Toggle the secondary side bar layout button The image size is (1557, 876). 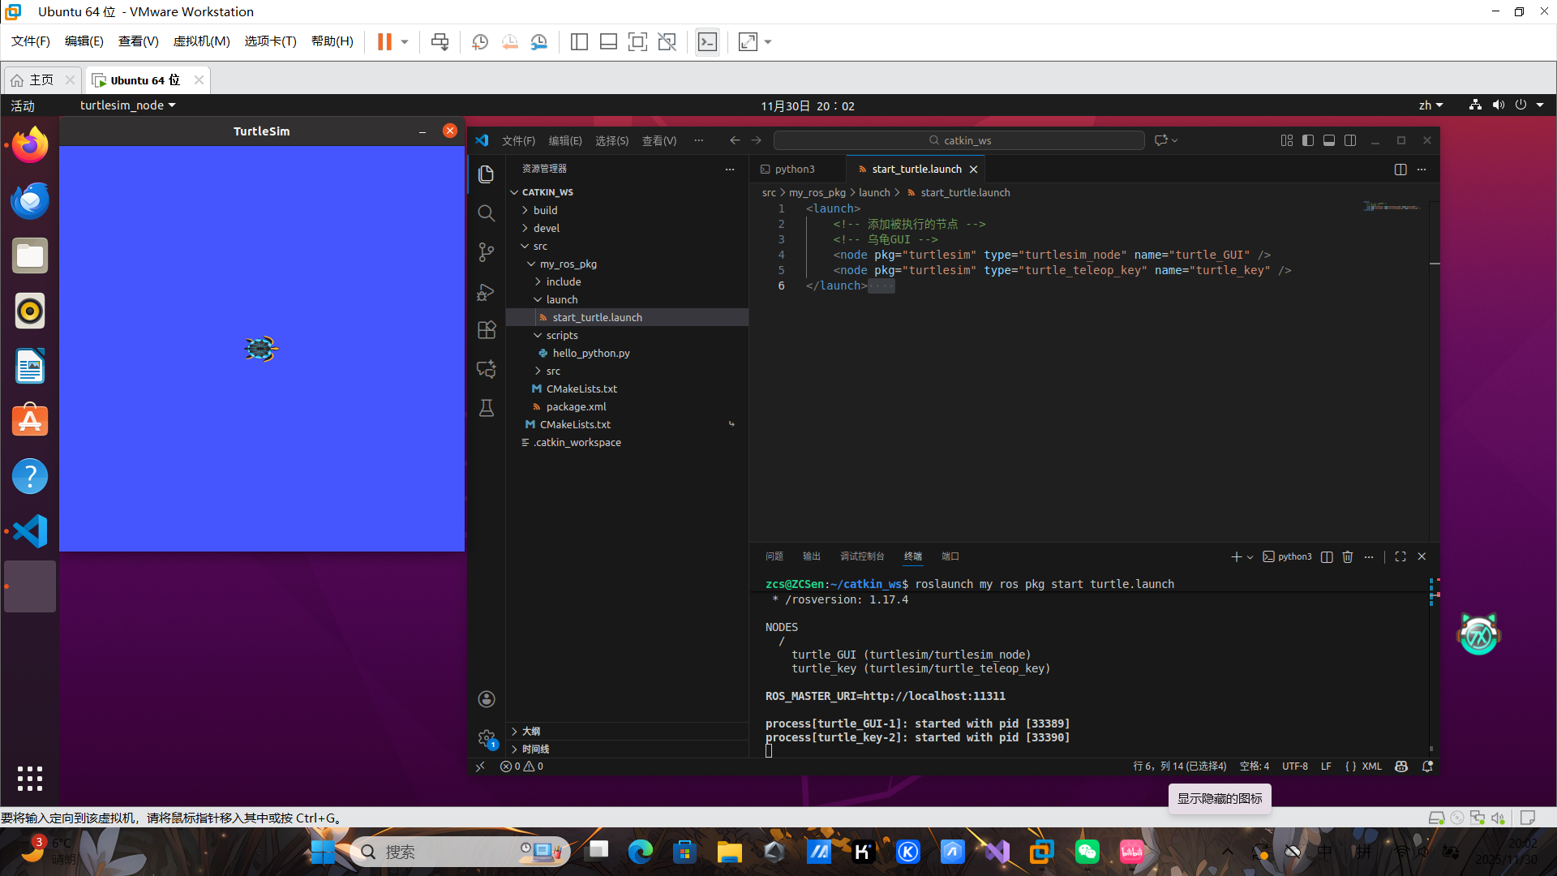click(1350, 140)
